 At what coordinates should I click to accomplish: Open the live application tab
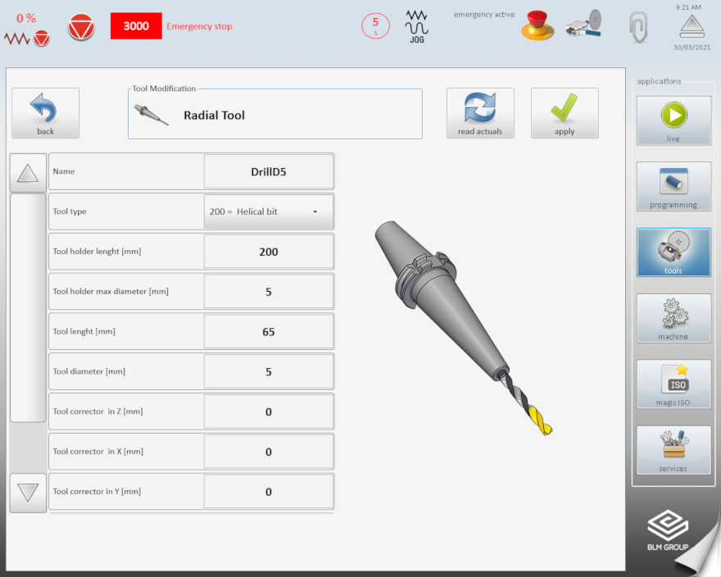[x=673, y=120]
